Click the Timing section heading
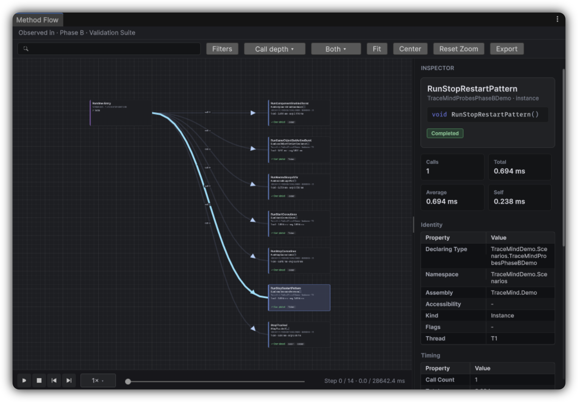This screenshot has width=578, height=402. click(430, 355)
